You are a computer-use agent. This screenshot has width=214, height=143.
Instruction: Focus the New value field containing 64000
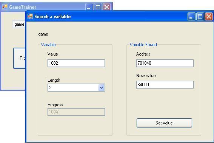[x=165, y=85]
